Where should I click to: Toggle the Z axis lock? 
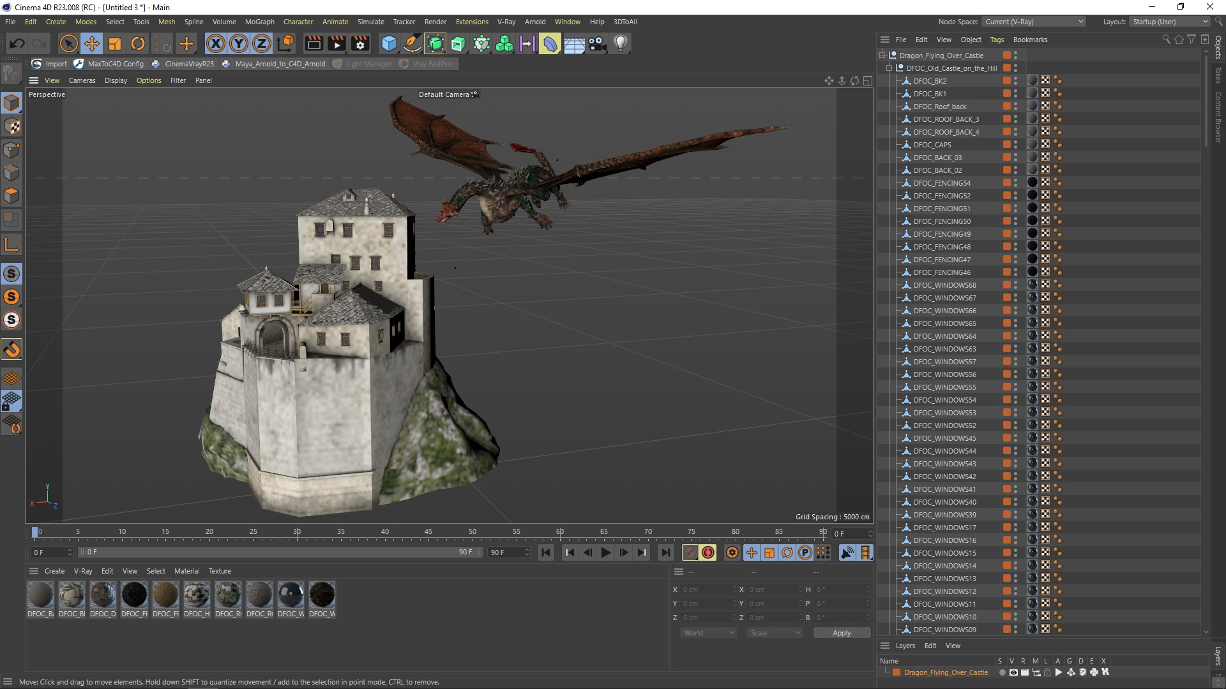(262, 43)
